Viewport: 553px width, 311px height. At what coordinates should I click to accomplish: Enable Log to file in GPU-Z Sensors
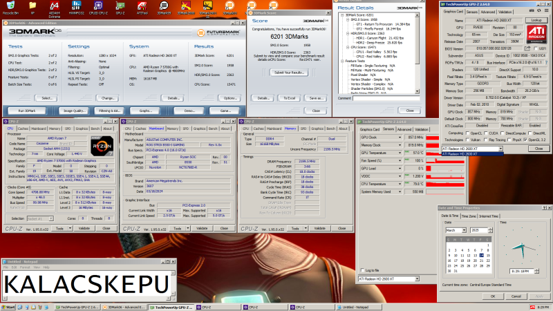point(362,270)
